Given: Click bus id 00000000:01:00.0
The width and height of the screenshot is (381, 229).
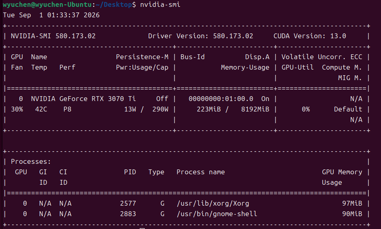Looking at the screenshot, I should (221, 99).
